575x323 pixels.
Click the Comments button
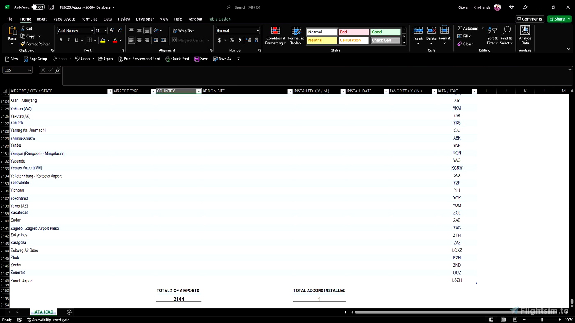click(x=529, y=19)
